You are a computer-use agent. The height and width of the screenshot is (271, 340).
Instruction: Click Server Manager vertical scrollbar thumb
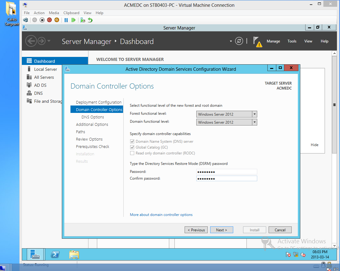point(334,105)
